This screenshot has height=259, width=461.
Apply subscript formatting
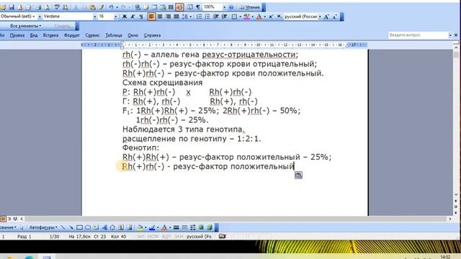coord(279,17)
